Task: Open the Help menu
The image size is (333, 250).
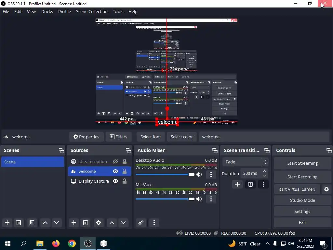Action: pos(133,11)
